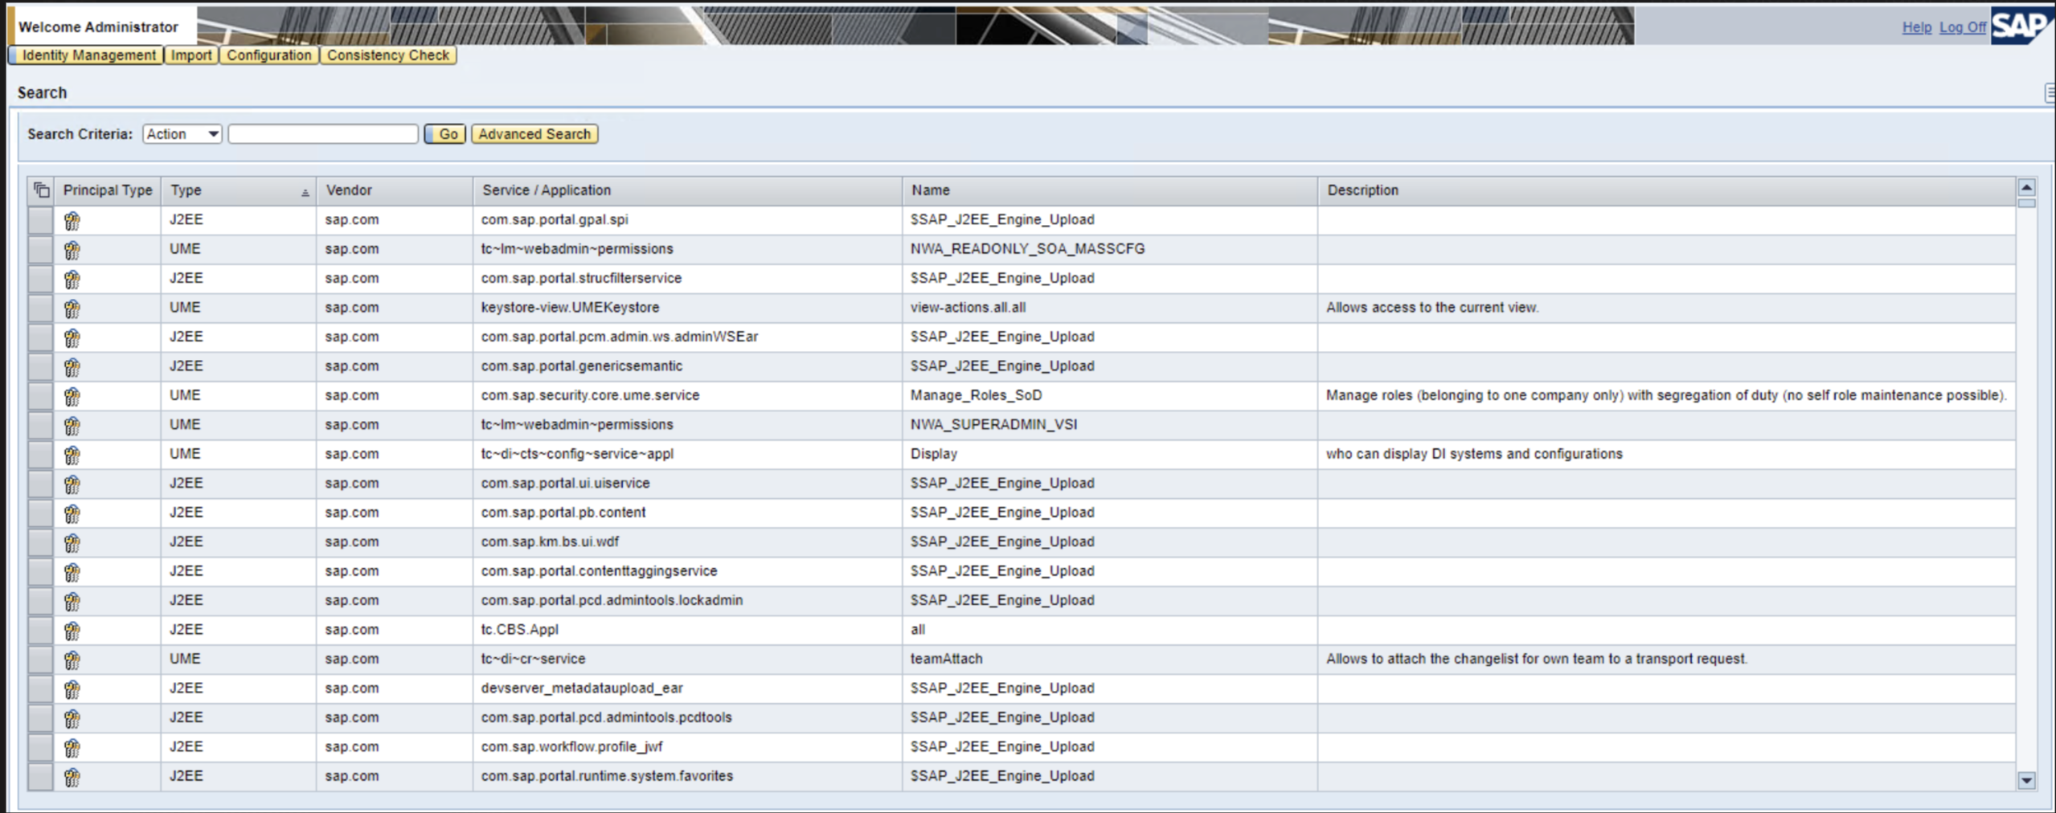Screen dimensions: 2056x813
Task: Click principal icon for com.sap.portal.gpal.spi row
Action: [x=72, y=221]
